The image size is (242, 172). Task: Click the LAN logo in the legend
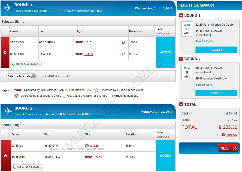[x=63, y=90]
